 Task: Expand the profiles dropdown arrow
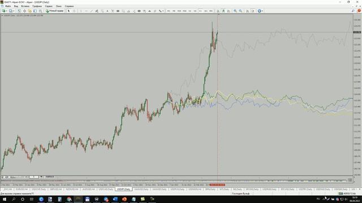[14, 11]
